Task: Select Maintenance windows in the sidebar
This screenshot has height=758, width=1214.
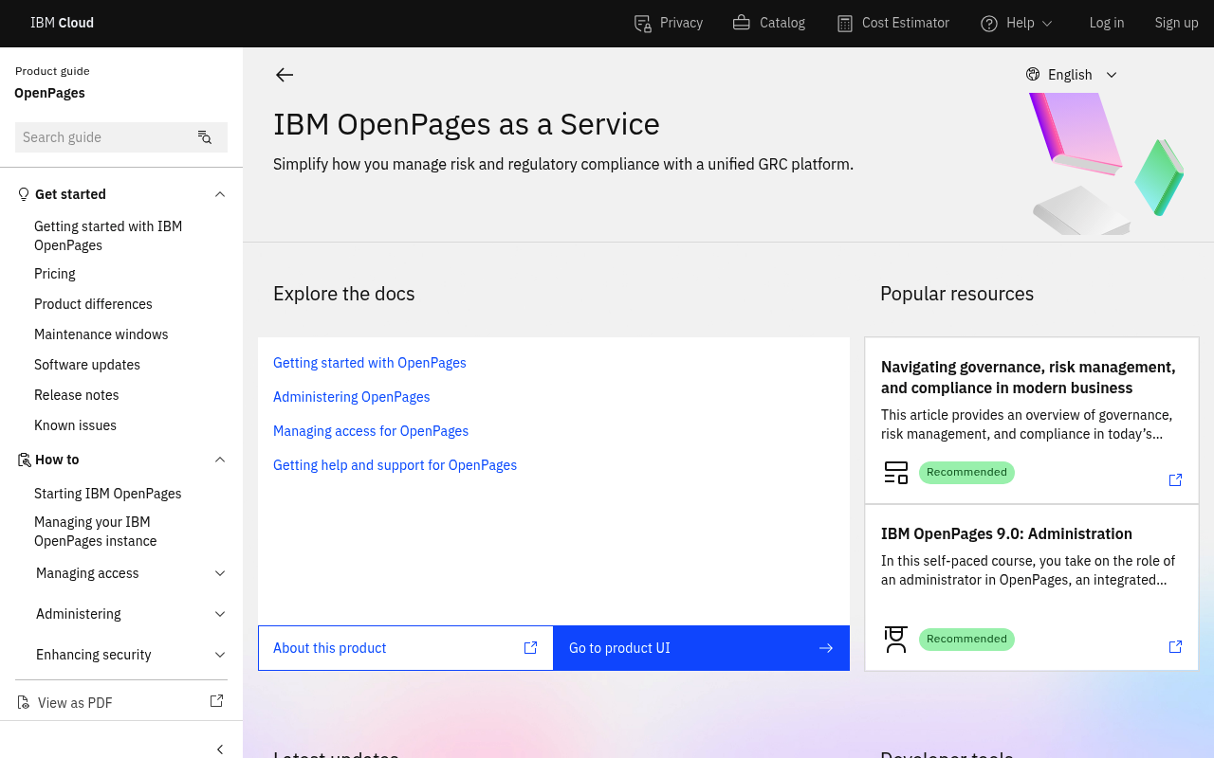Action: coord(101,334)
